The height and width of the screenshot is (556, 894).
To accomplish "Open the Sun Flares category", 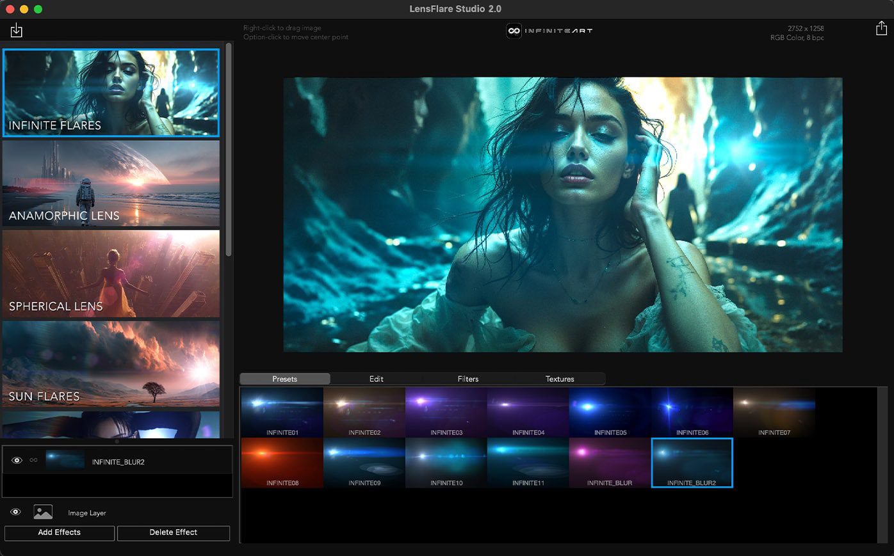I will (x=111, y=363).
